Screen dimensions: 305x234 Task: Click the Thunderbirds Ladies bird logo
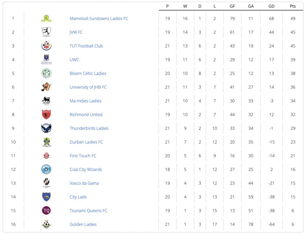click(x=46, y=128)
